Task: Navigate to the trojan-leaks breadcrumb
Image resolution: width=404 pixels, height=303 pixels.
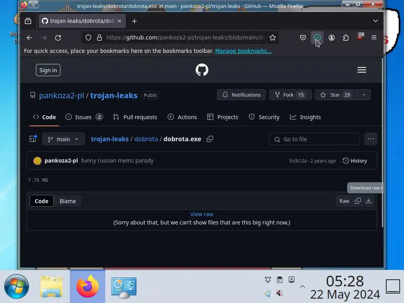Action: click(x=110, y=139)
